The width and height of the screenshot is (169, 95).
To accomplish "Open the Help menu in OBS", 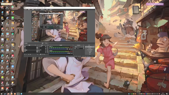I will pos(51,9).
